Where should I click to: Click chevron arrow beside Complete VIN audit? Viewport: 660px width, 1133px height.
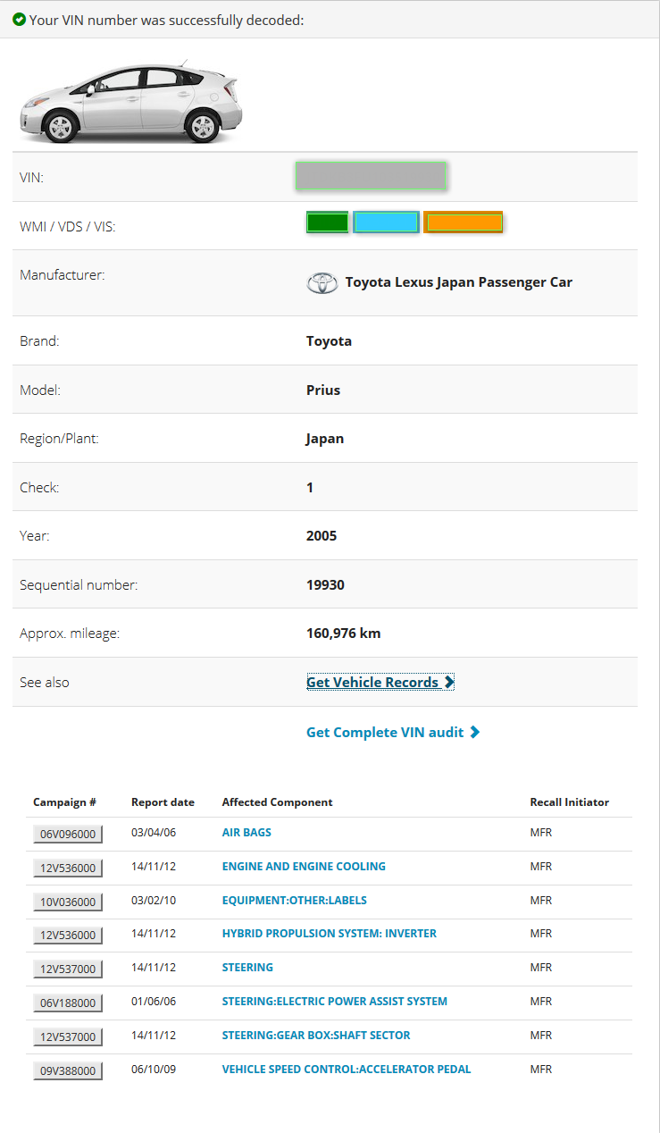tap(475, 733)
